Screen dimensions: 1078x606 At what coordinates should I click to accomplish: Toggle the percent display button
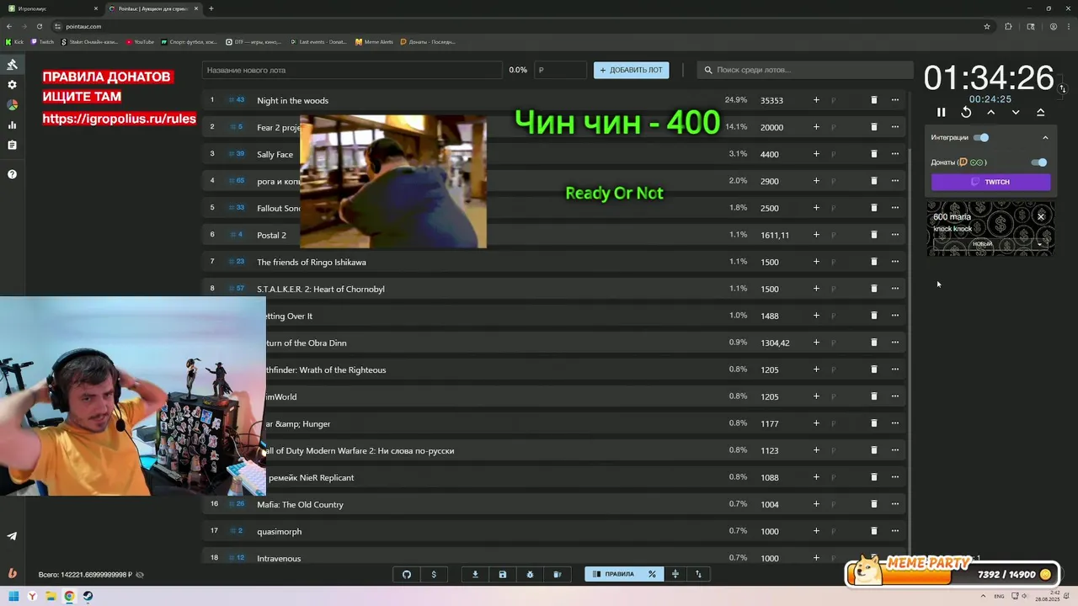(652, 574)
